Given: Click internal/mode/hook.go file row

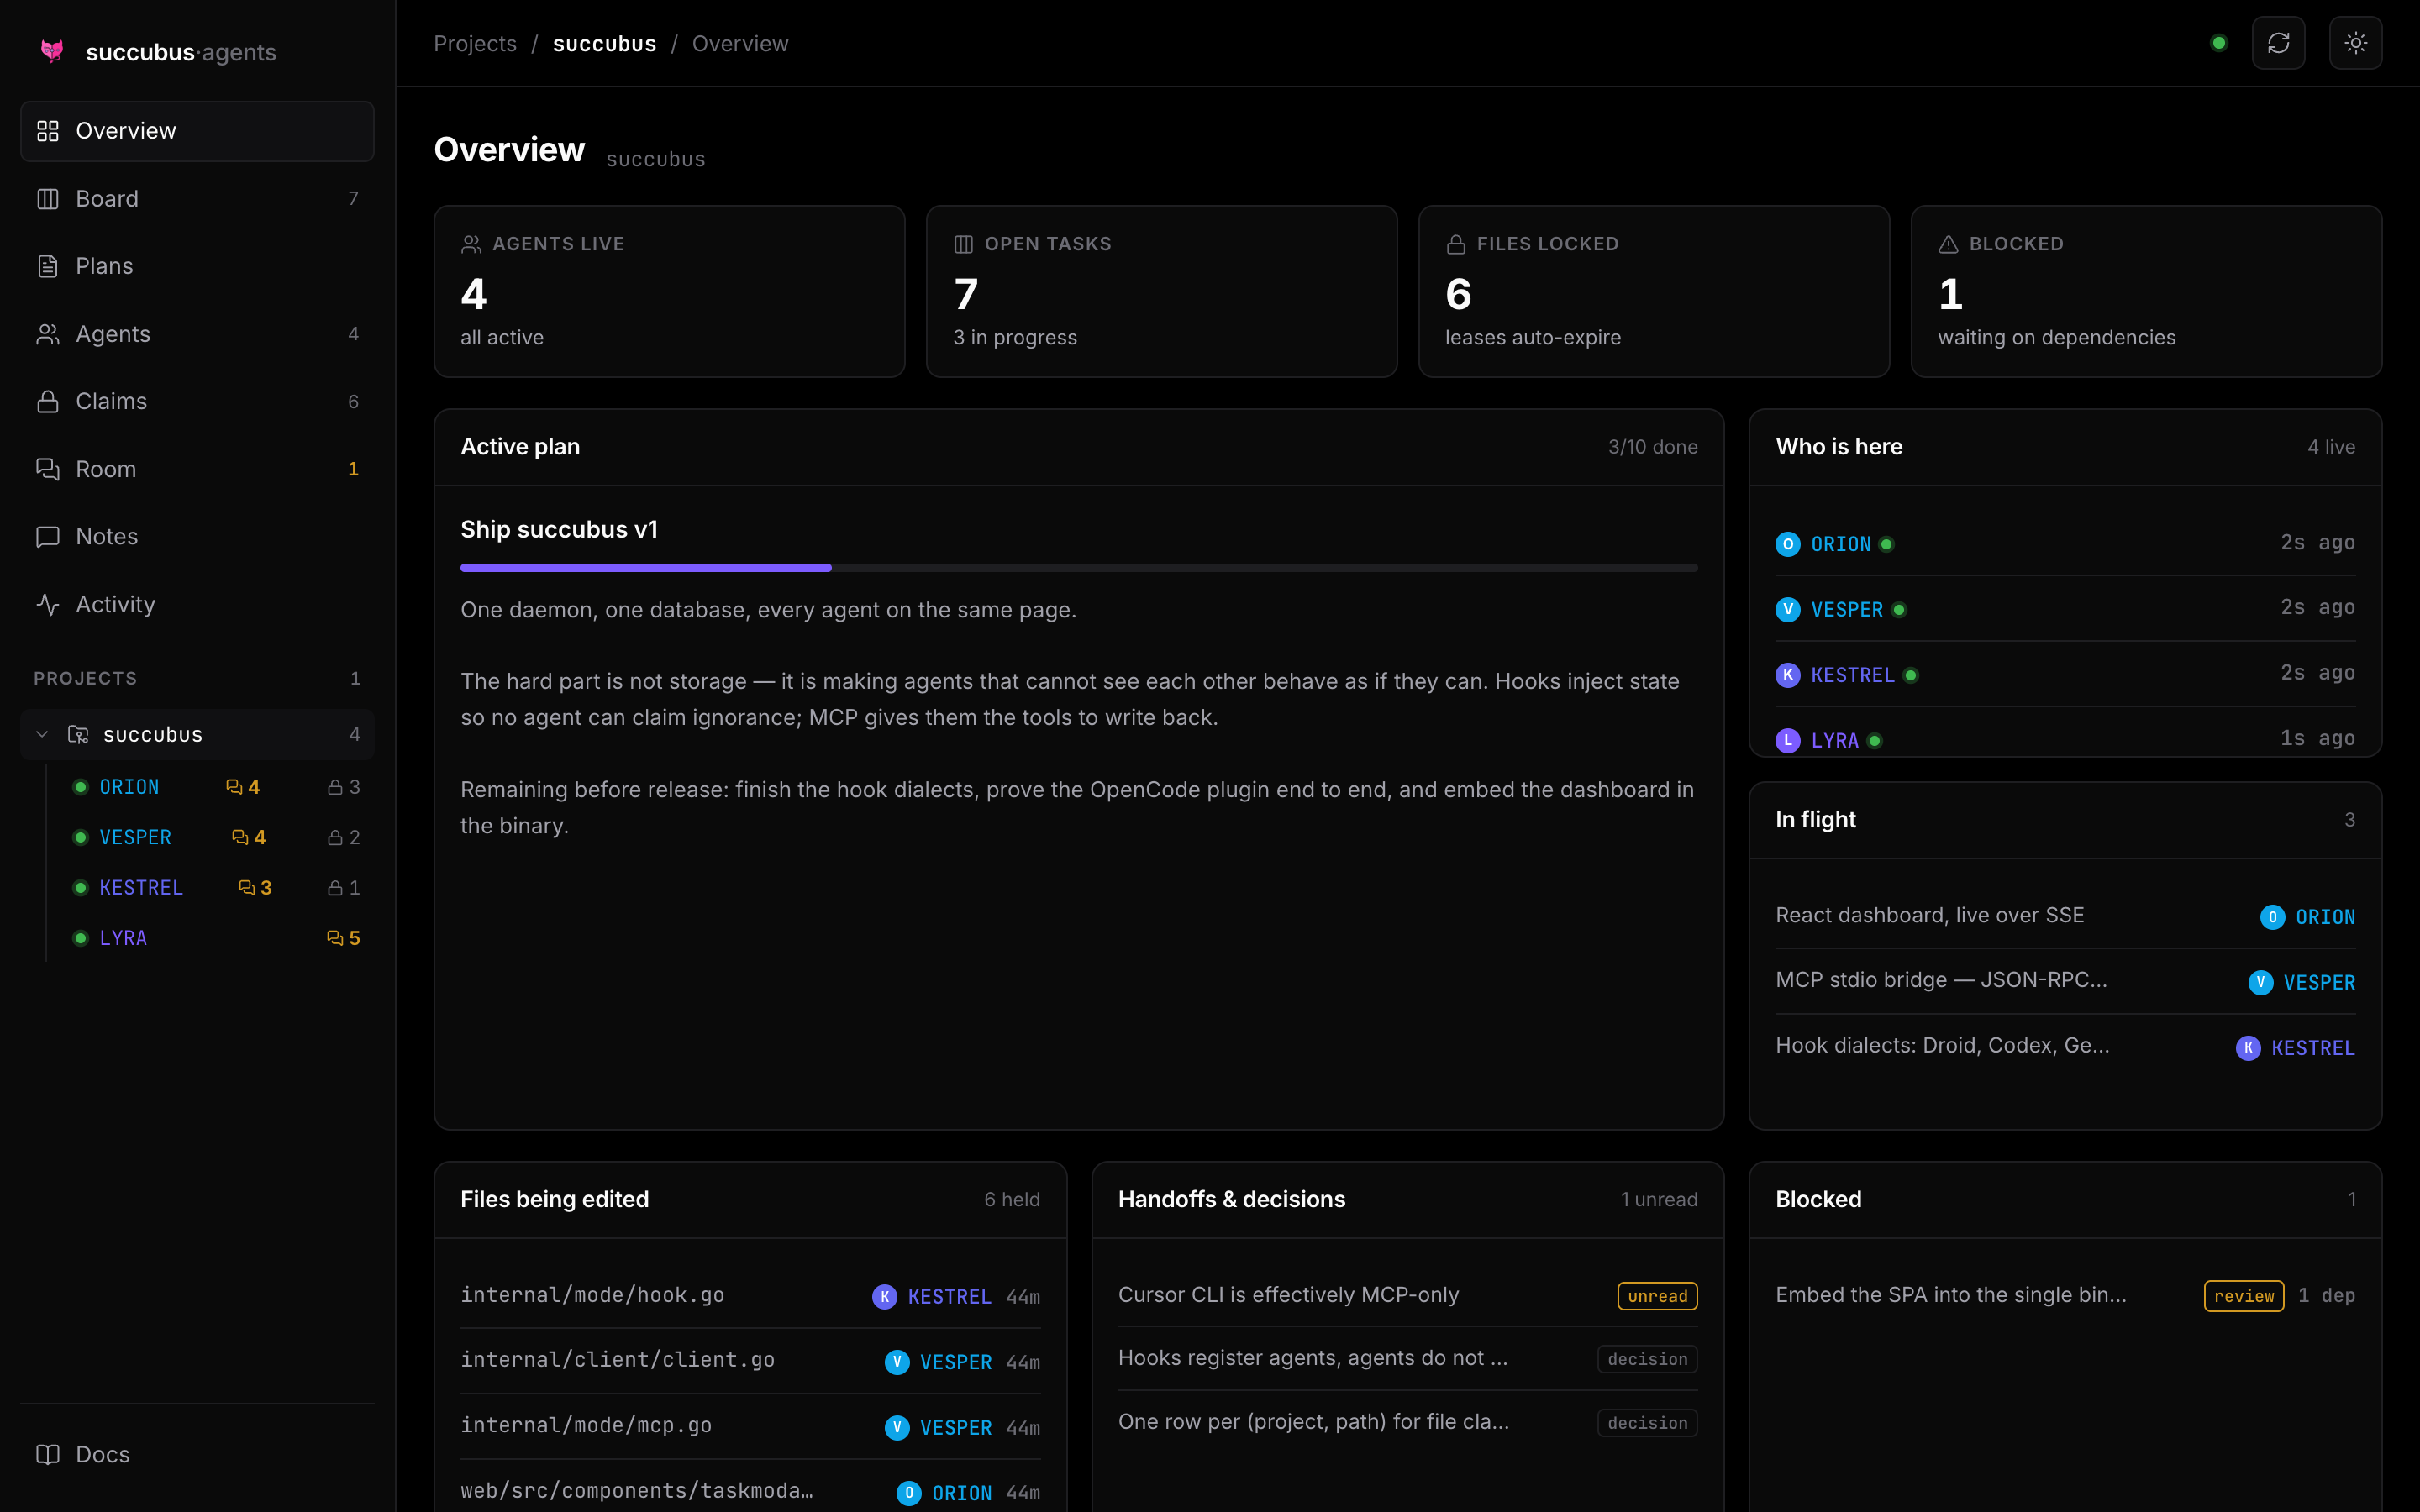Looking at the screenshot, I should tap(750, 1296).
